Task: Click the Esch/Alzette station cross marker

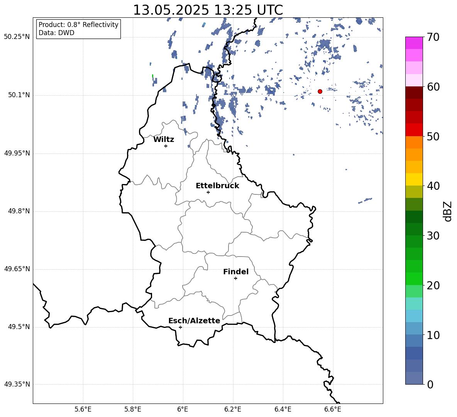Action: (x=180, y=327)
